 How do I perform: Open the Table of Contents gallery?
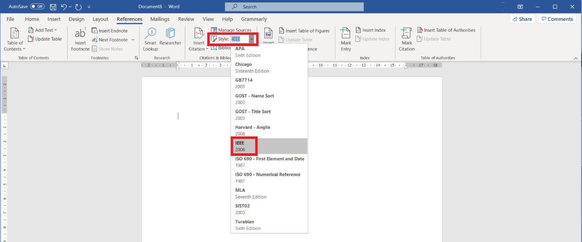15,39
